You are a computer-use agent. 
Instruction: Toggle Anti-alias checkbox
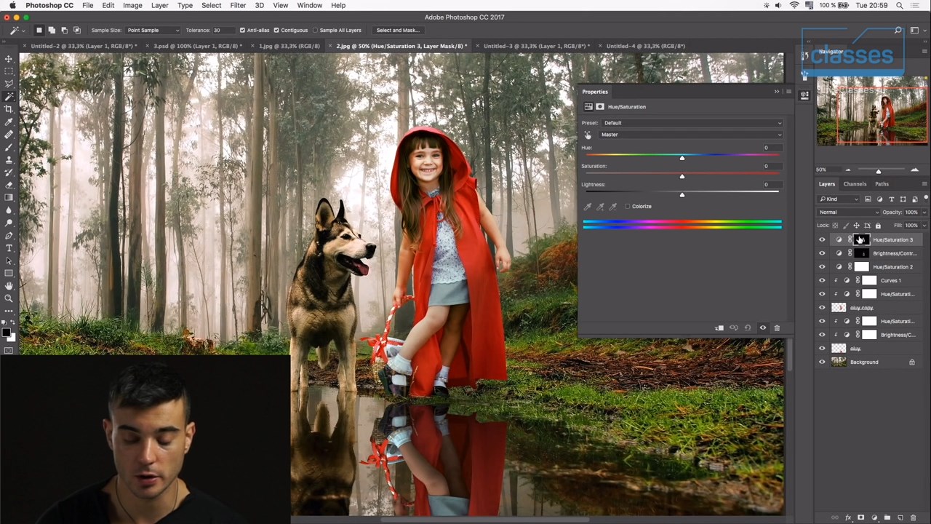click(x=242, y=31)
